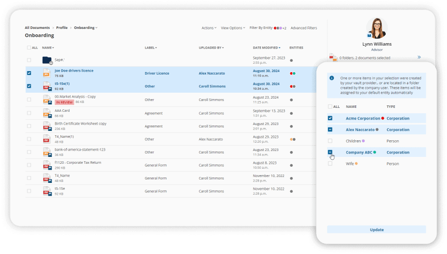Check the Wife entity checkbox

pos(330,164)
